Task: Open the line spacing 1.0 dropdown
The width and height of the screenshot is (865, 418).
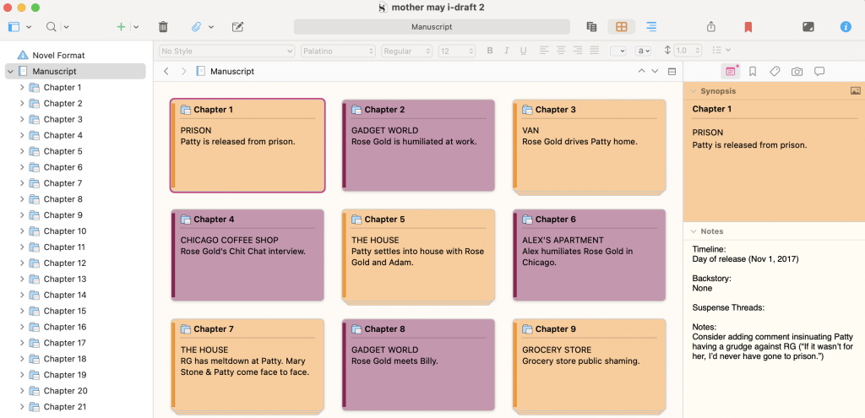Action: pyautogui.click(x=688, y=51)
